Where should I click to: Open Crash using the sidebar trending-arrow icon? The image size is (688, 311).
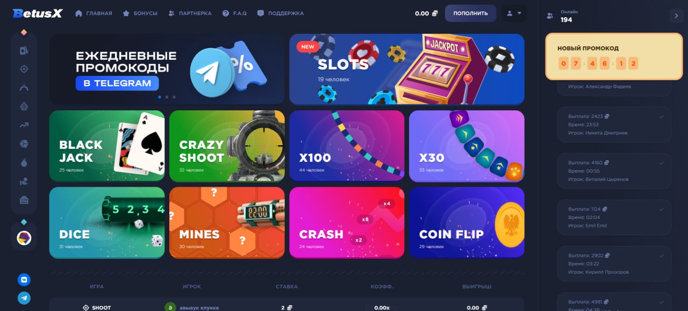tap(24, 125)
